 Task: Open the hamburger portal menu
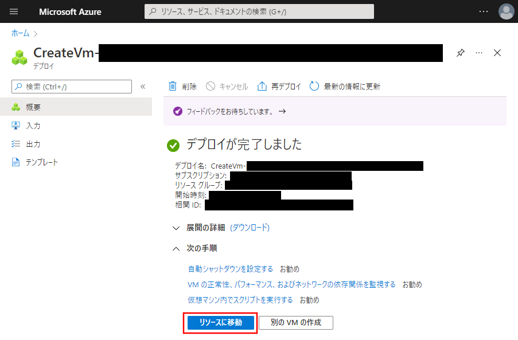point(14,11)
